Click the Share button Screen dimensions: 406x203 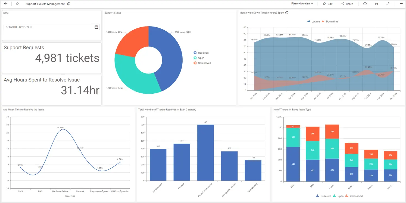pos(347,4)
